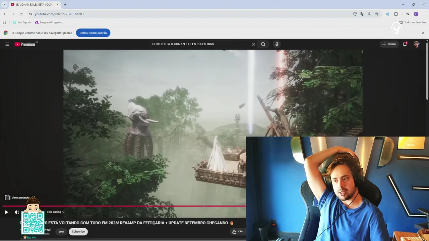Viewport: 429px width, 241px height.
Task: Join the channel membership
Action: [61, 232]
